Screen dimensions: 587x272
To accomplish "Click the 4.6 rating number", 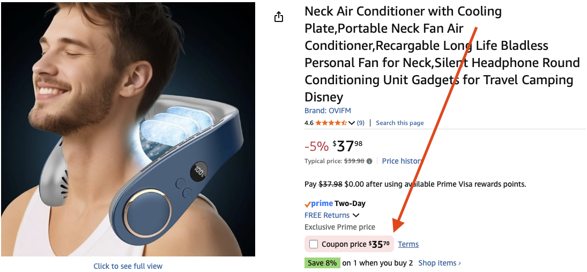I will coord(309,123).
